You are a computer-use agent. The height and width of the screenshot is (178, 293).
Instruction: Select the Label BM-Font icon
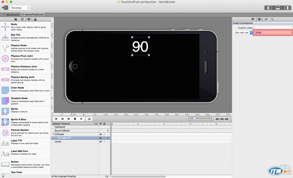5,154
